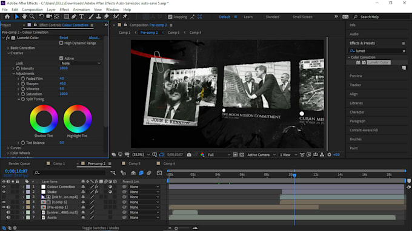Select the Rectangle shape tool

66,16
